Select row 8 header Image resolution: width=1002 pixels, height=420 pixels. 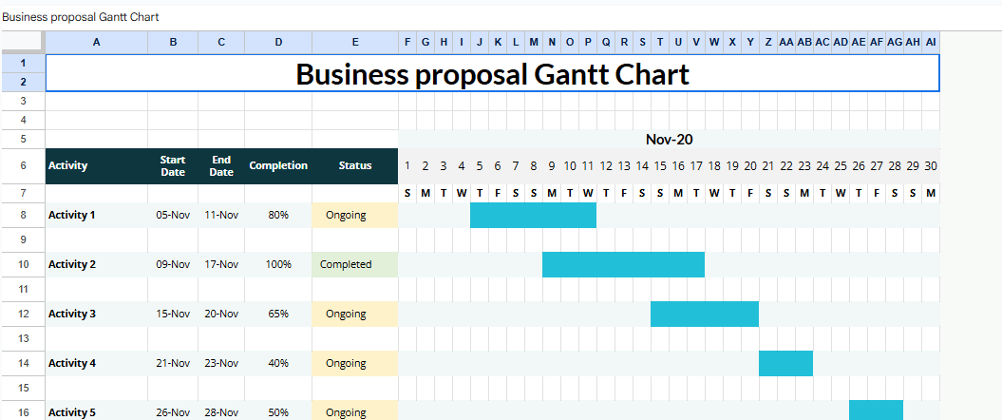(22, 215)
